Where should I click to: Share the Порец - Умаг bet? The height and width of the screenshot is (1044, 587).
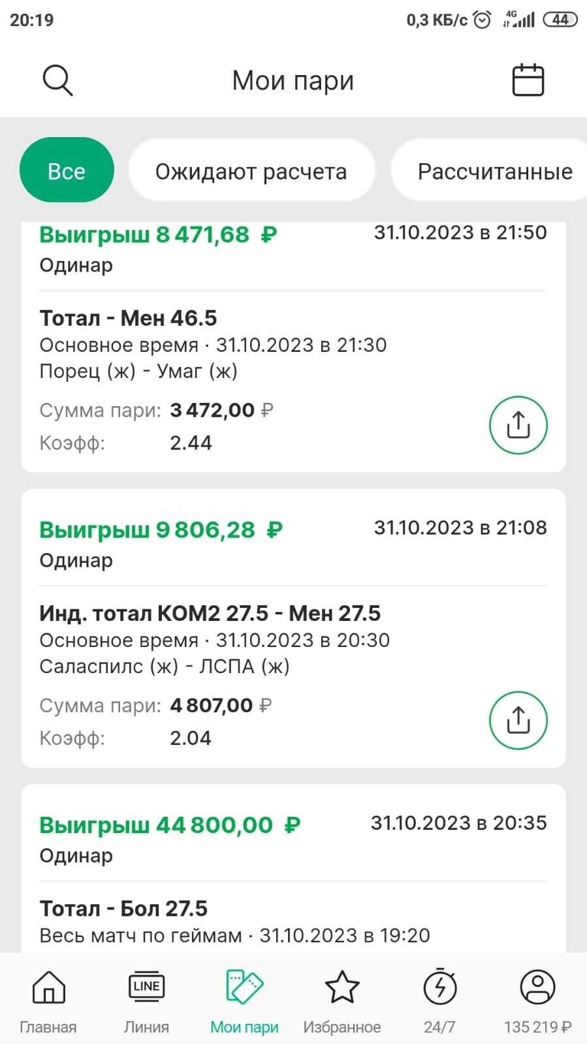point(518,425)
